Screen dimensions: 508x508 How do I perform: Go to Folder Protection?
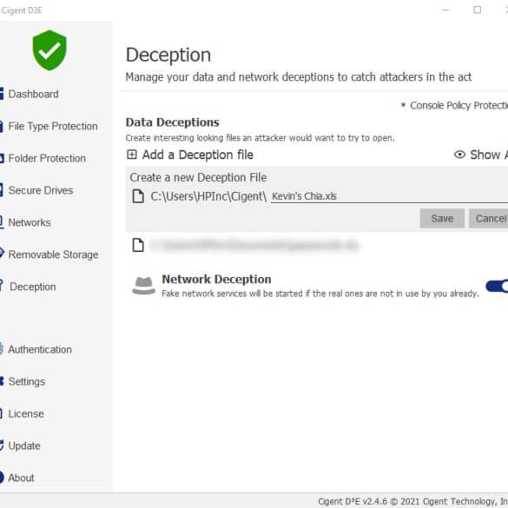47,158
